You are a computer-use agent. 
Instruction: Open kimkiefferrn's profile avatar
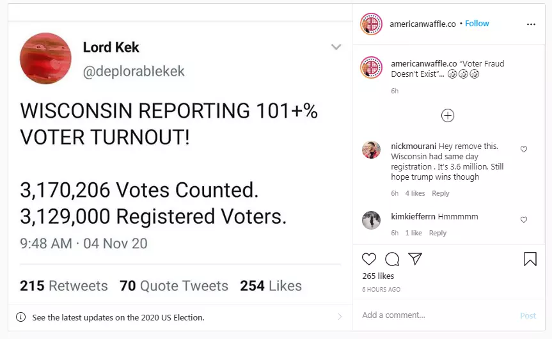pos(372,221)
